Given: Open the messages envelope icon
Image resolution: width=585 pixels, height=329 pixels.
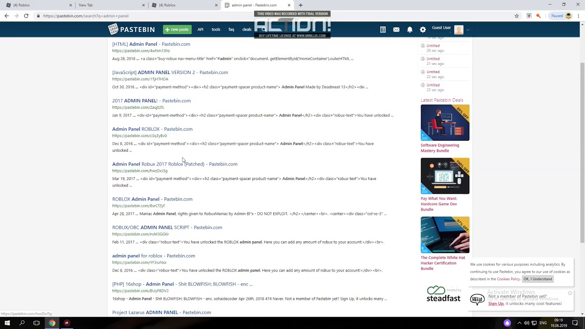Looking at the screenshot, I should point(396,30).
